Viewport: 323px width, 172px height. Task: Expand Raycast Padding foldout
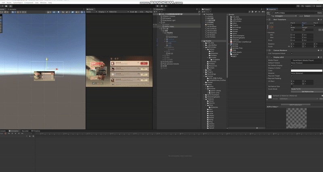267,79
